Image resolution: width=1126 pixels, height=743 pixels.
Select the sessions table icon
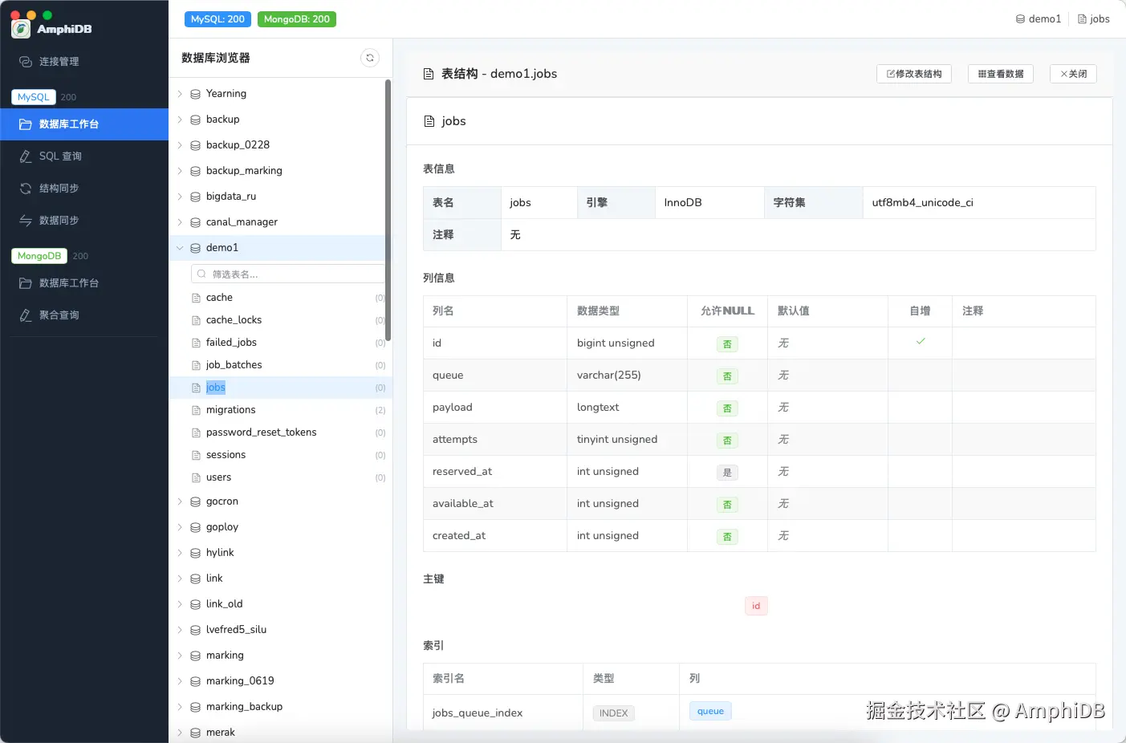tap(196, 455)
